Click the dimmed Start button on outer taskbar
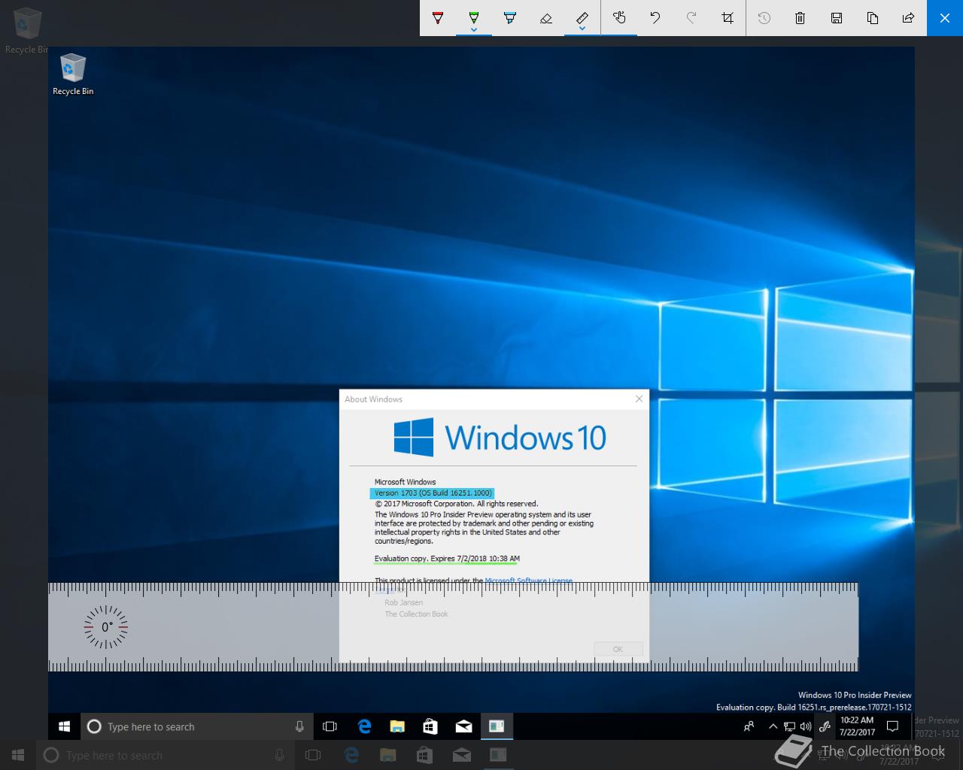The height and width of the screenshot is (770, 963). coord(18,755)
